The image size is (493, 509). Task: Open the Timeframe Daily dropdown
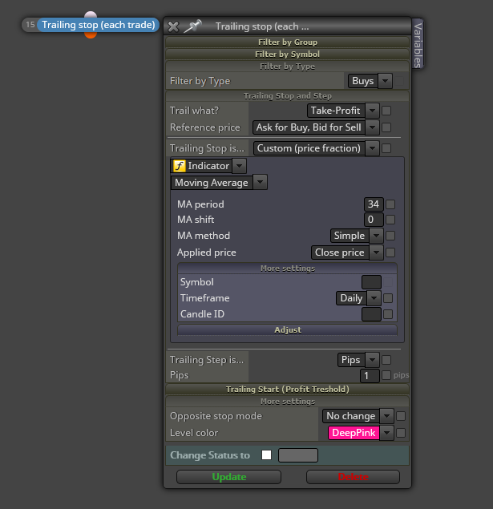358,298
